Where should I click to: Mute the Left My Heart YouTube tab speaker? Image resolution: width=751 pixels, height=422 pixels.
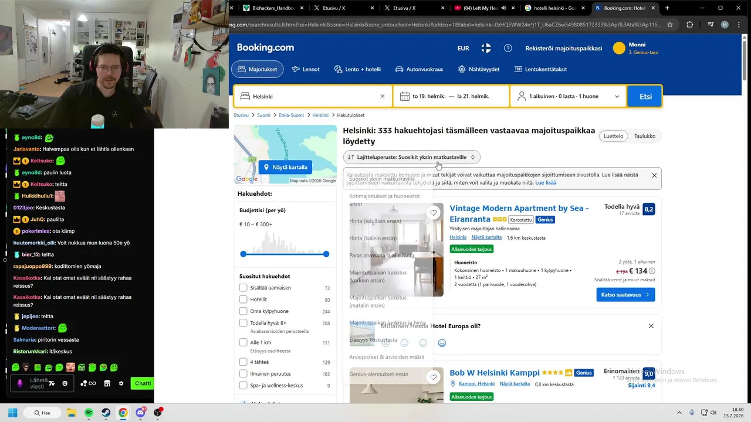[x=503, y=8]
